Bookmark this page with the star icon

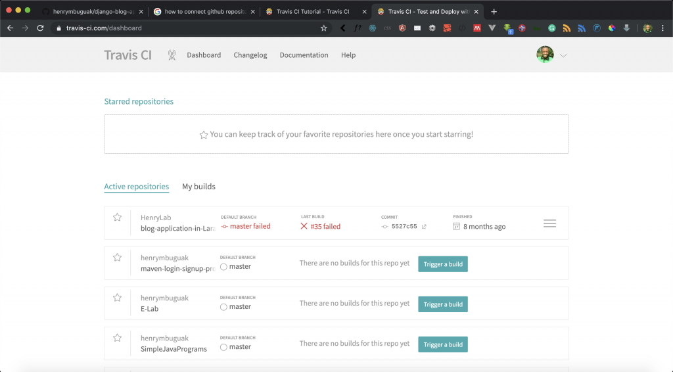(x=323, y=28)
